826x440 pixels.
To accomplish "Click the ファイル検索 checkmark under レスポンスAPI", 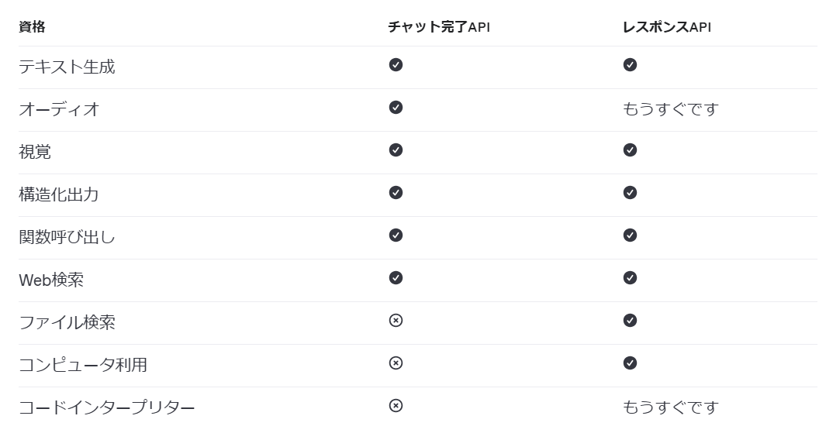I will (x=630, y=321).
